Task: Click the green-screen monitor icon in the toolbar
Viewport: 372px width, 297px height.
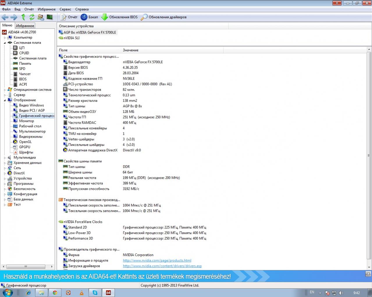Action: (x=50, y=17)
